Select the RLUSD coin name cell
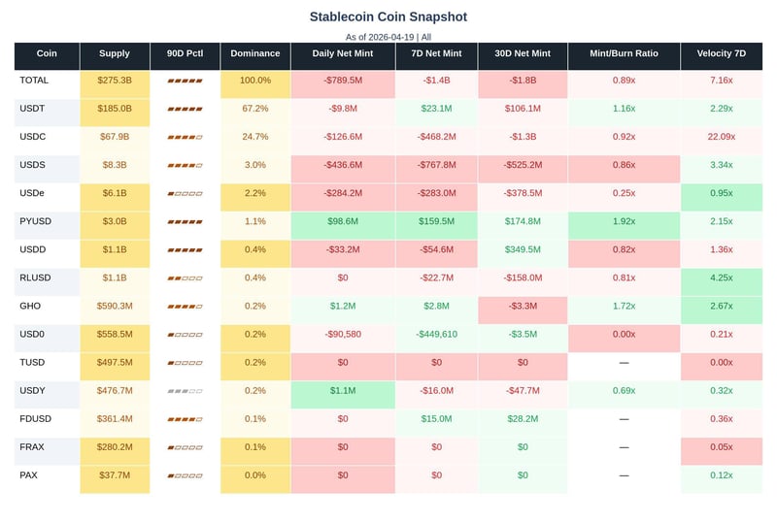Viewport: 777px width, 522px height. pos(47,277)
